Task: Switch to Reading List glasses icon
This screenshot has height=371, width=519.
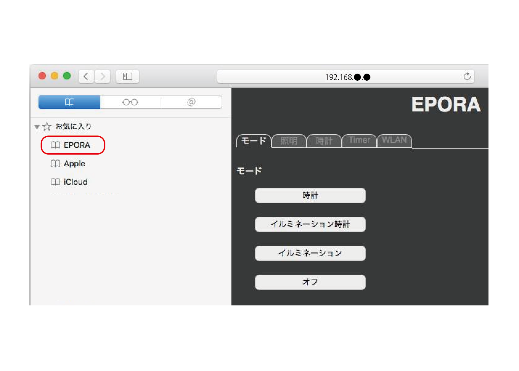Action: click(x=130, y=102)
